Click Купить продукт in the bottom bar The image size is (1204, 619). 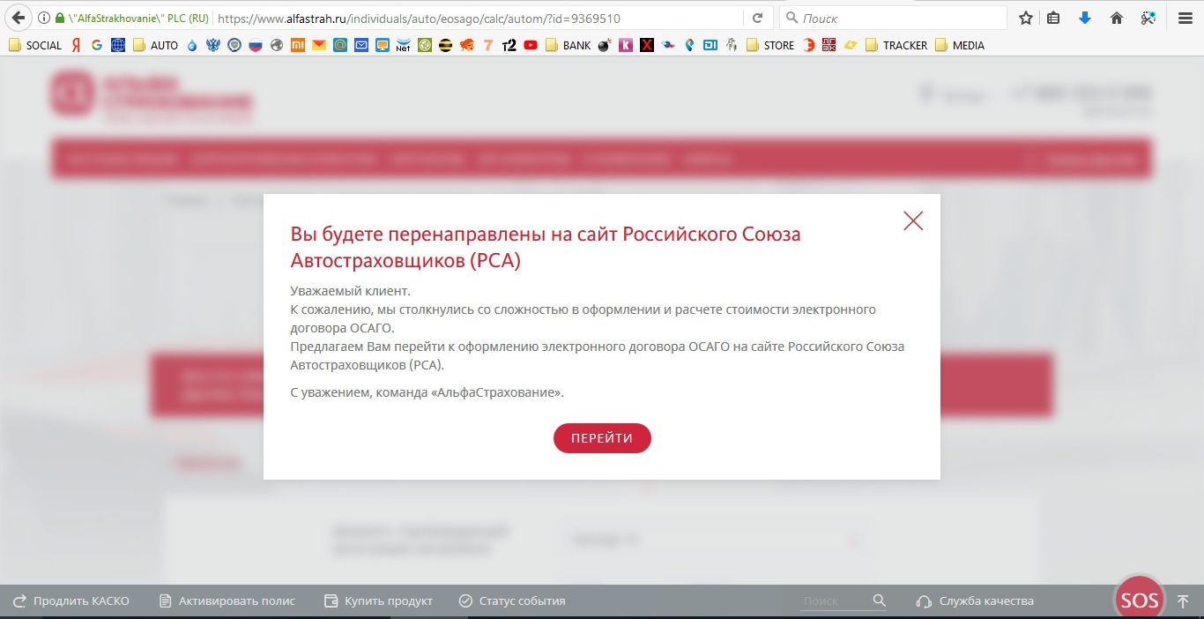click(x=379, y=601)
